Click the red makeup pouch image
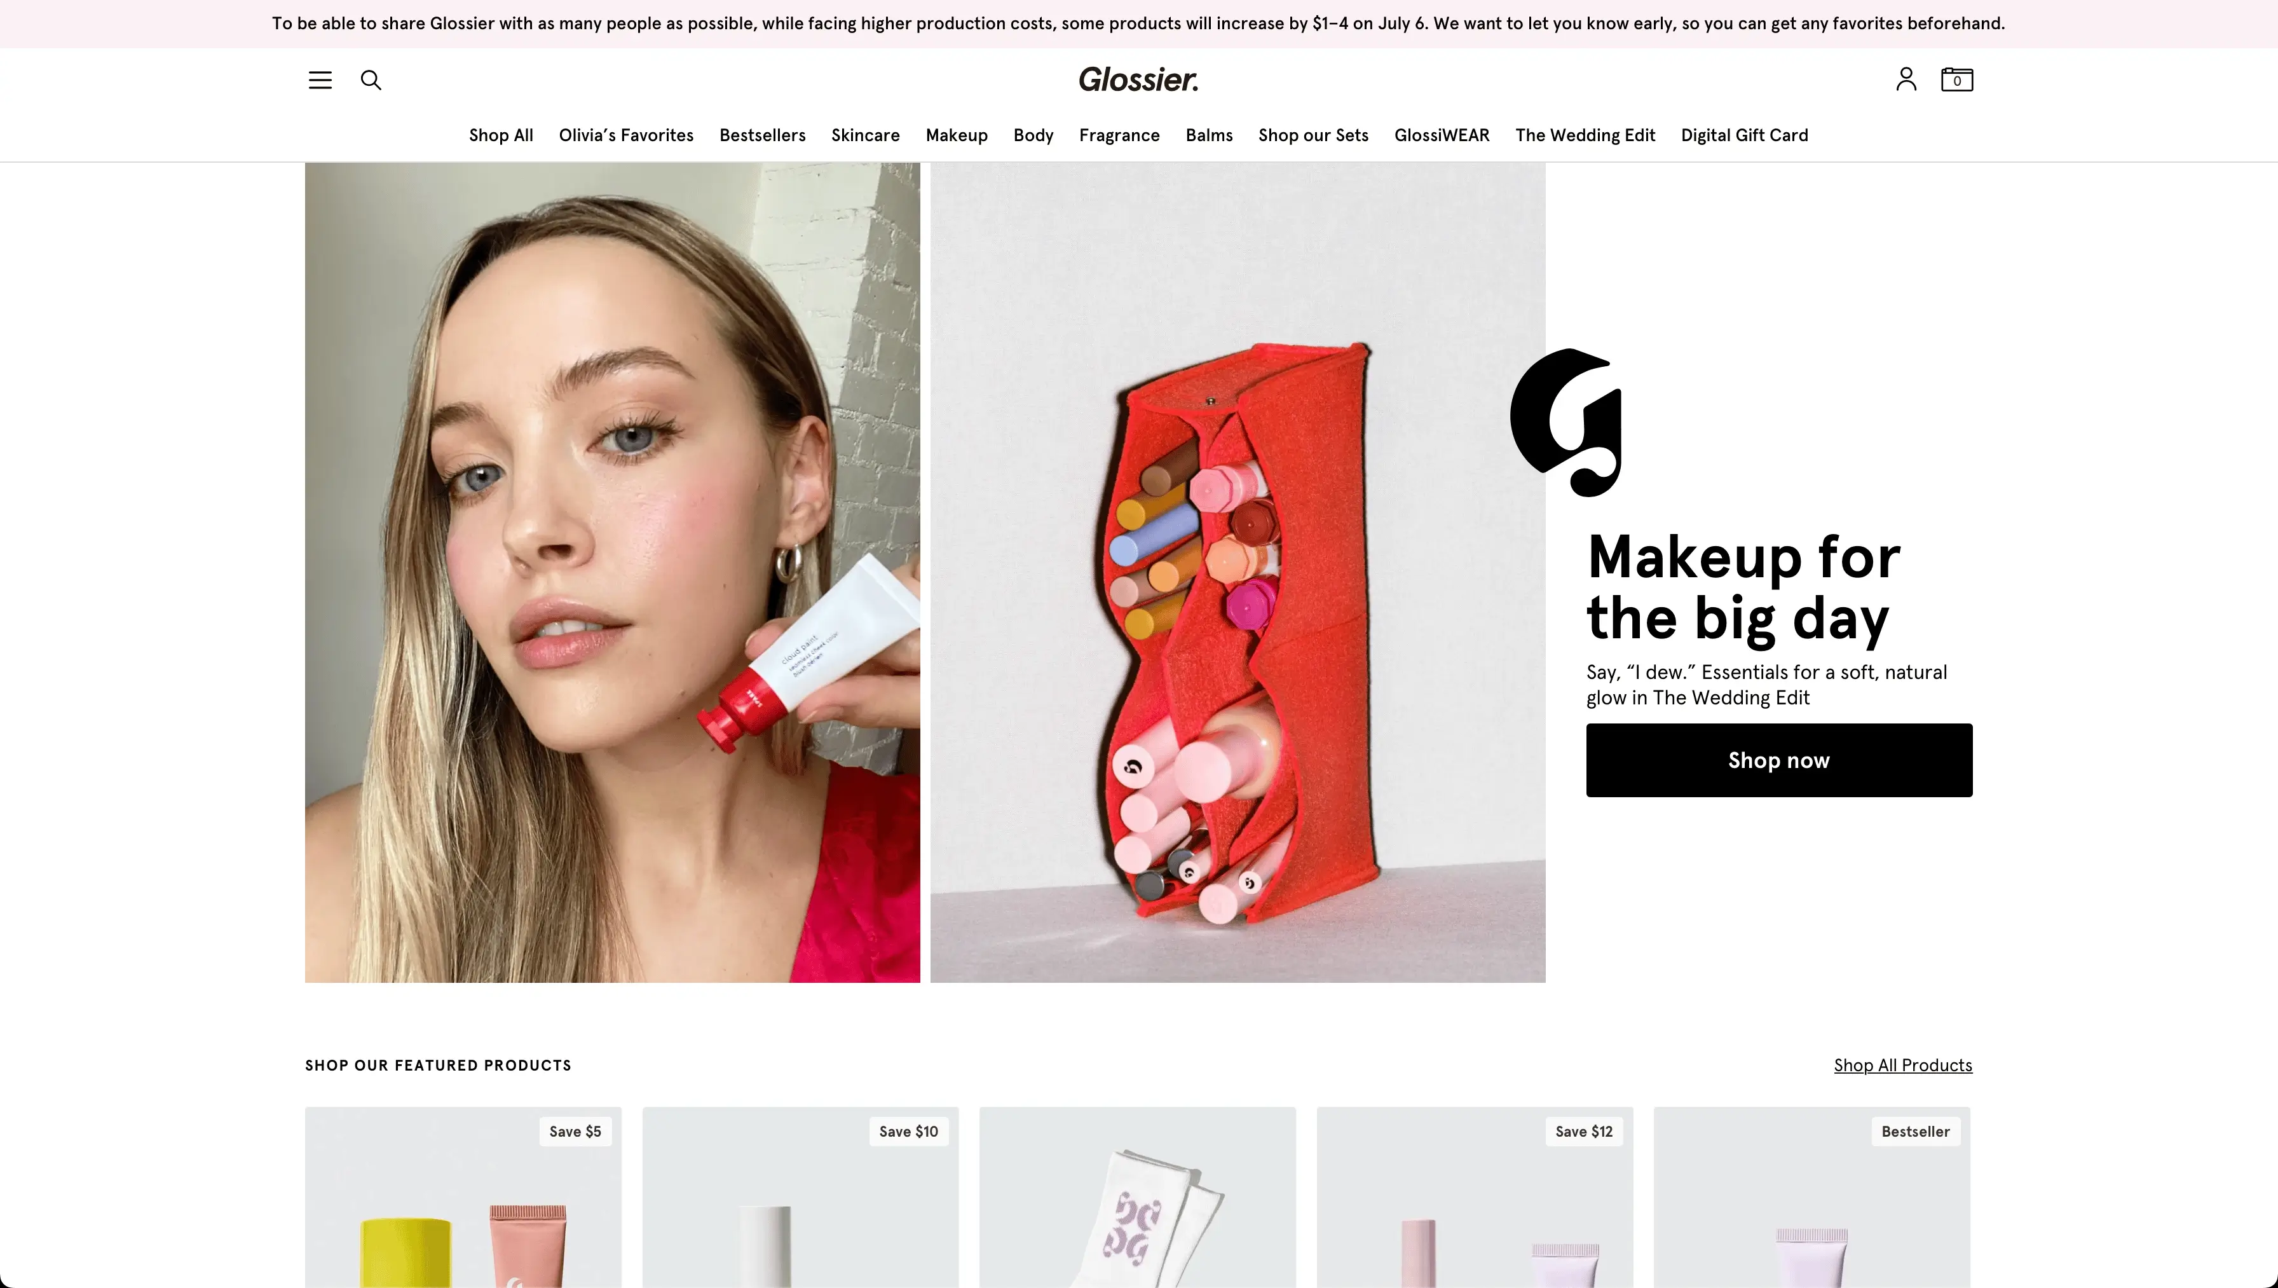2278x1288 pixels. [x=1237, y=572]
